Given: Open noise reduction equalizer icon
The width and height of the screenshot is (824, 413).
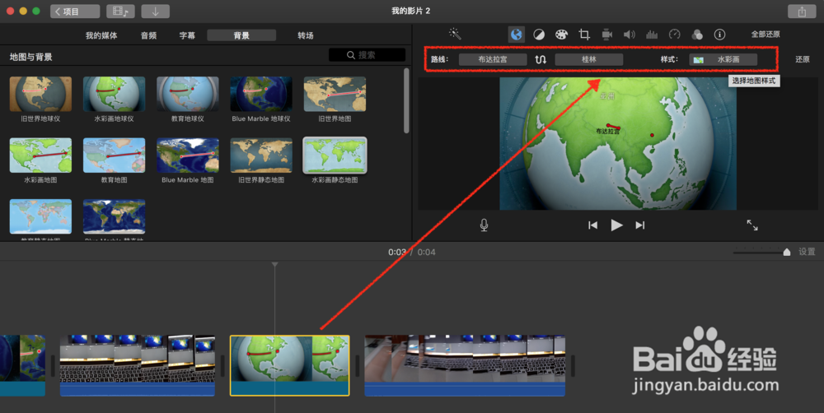Looking at the screenshot, I should click(x=652, y=35).
